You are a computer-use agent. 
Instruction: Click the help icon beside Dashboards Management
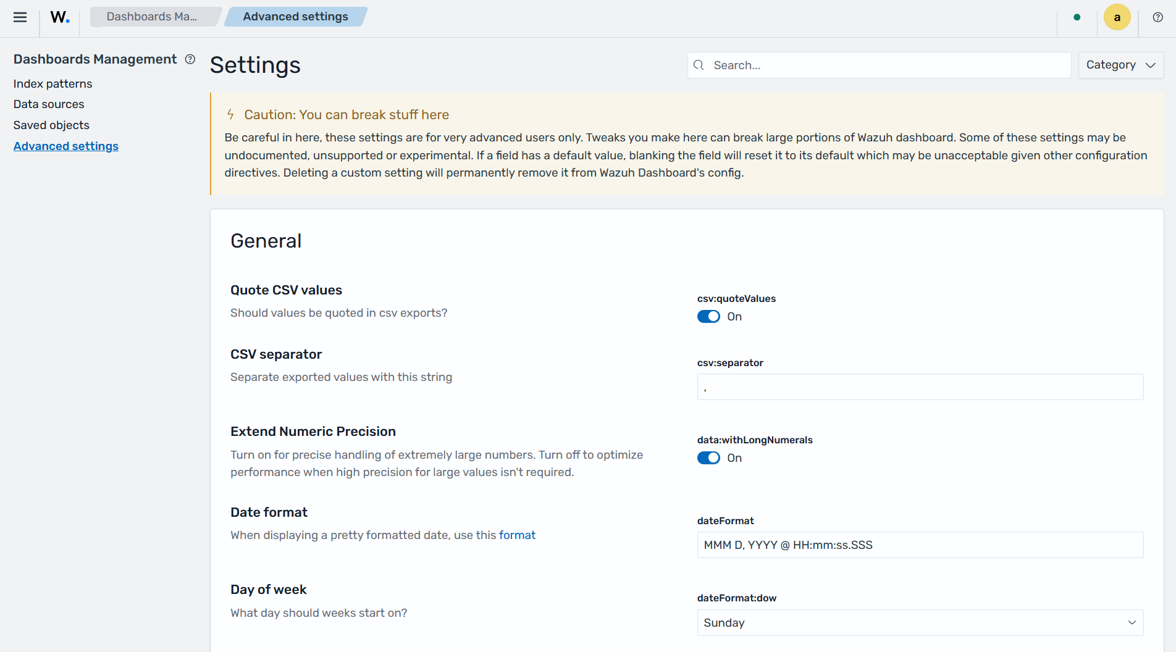point(190,59)
